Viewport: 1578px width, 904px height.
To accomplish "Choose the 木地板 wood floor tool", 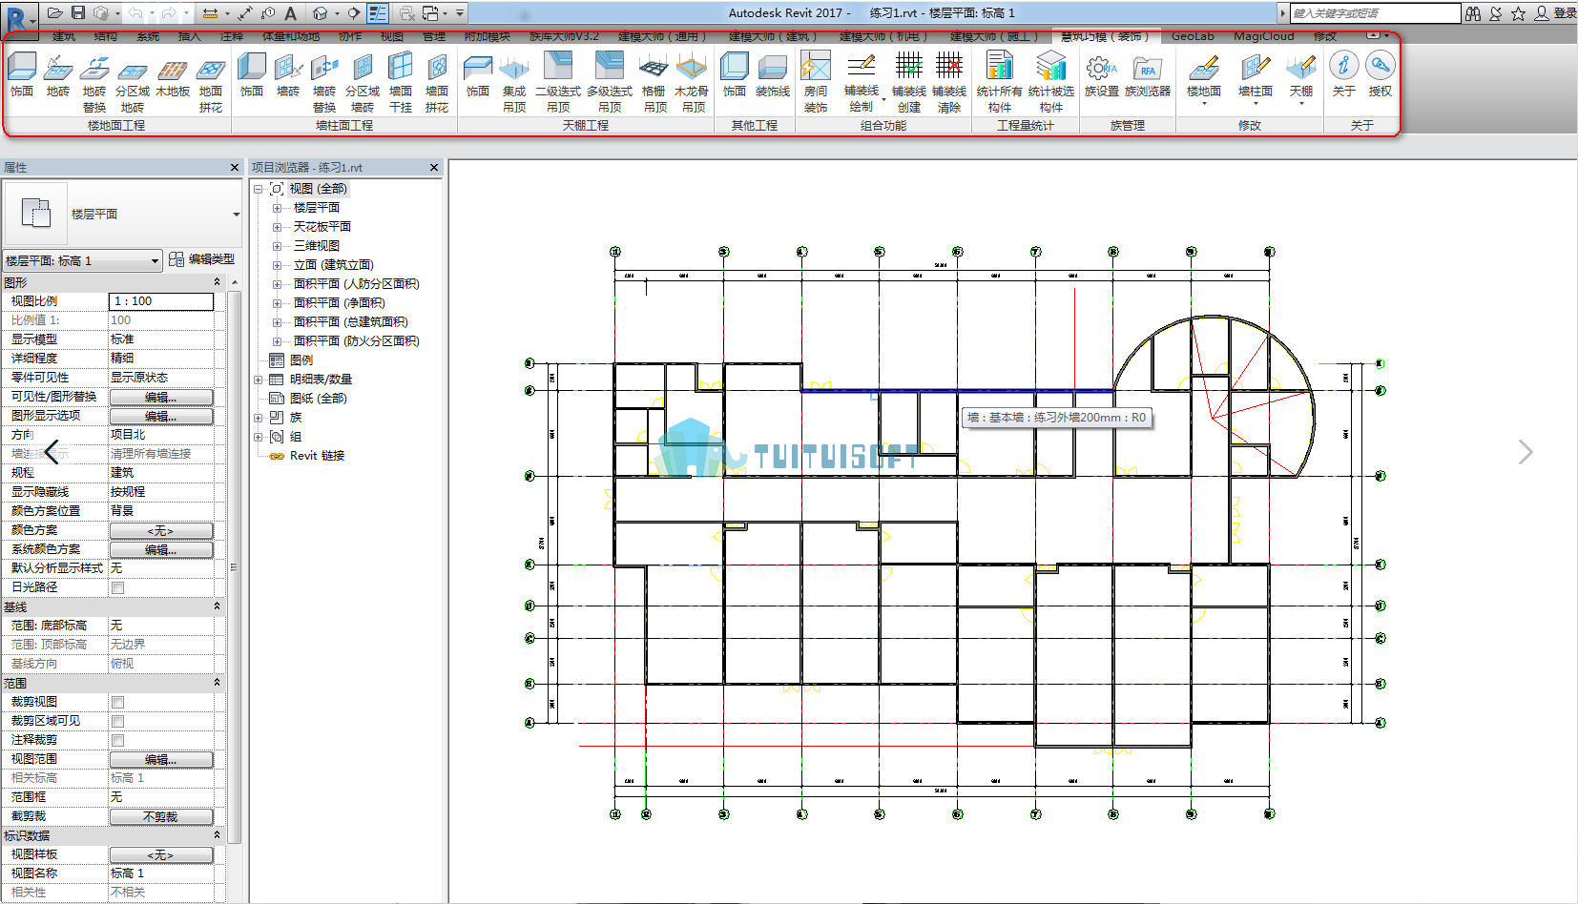I will (x=173, y=76).
